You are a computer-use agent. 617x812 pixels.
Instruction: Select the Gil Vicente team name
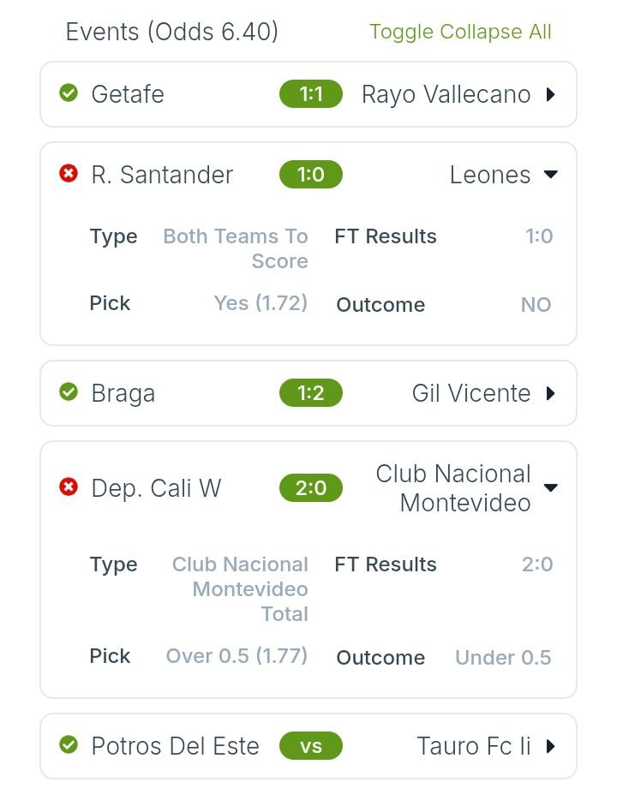(471, 393)
